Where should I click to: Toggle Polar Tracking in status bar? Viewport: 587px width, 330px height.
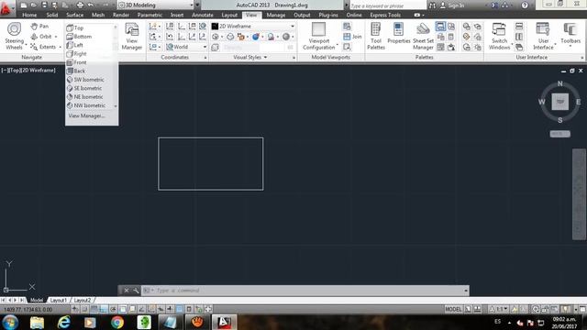pos(113,309)
